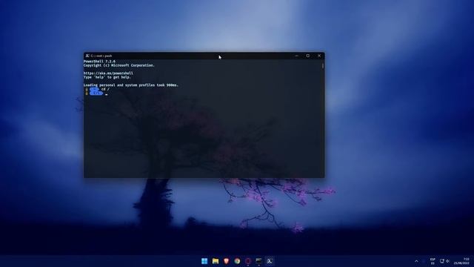Open the Opera browser taskbar icon

[248, 261]
